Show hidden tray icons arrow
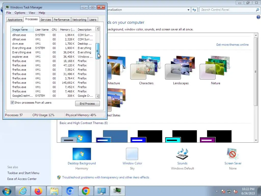Screen dimensions: 261x196 tap(217, 191)
